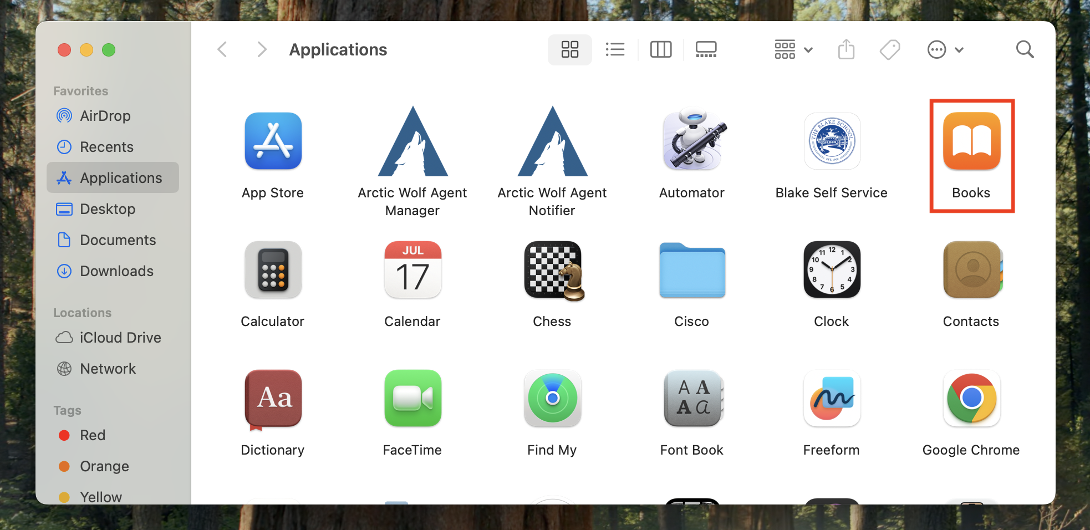This screenshot has height=530, width=1090.
Task: Click the Applications window title
Action: click(x=338, y=49)
